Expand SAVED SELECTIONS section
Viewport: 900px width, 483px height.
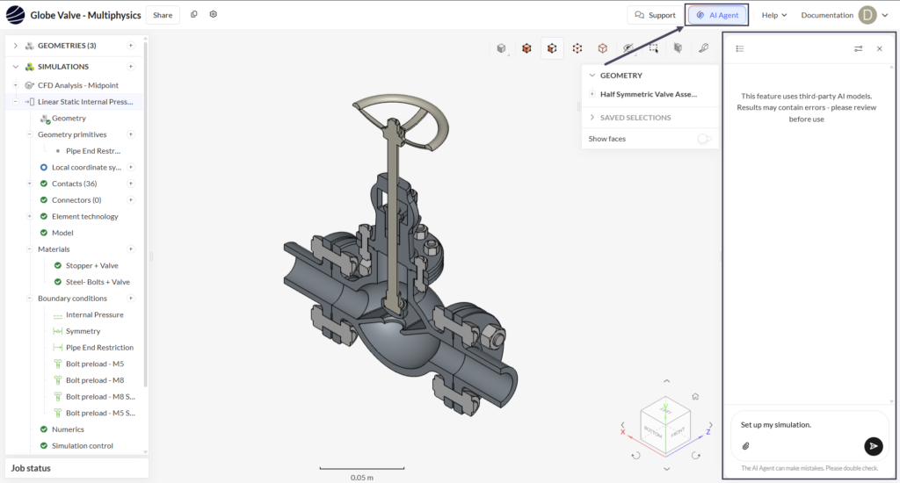click(x=592, y=117)
